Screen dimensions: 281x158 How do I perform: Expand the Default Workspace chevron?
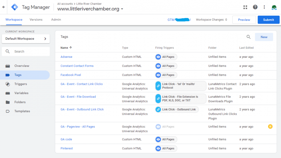pos(45,39)
